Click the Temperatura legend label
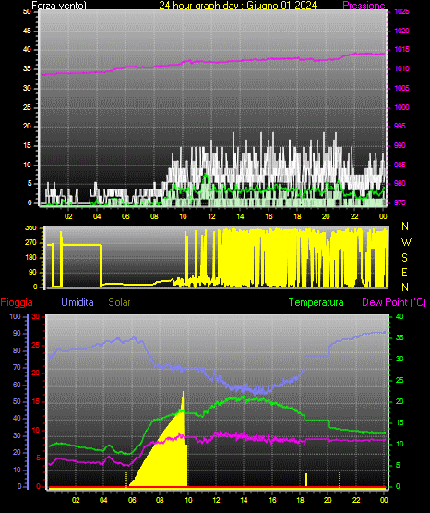 317,302
